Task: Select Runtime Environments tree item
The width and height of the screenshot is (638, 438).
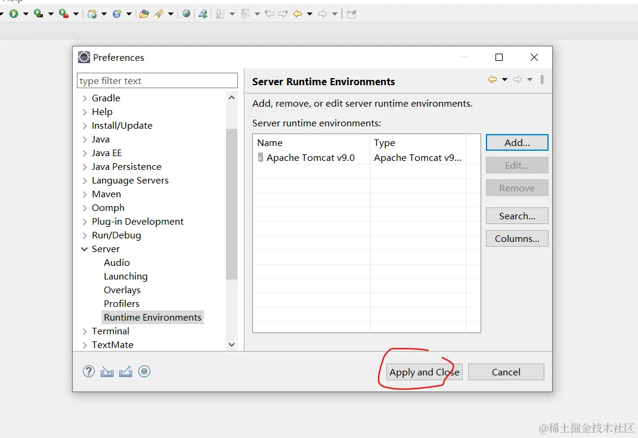Action: pos(153,317)
